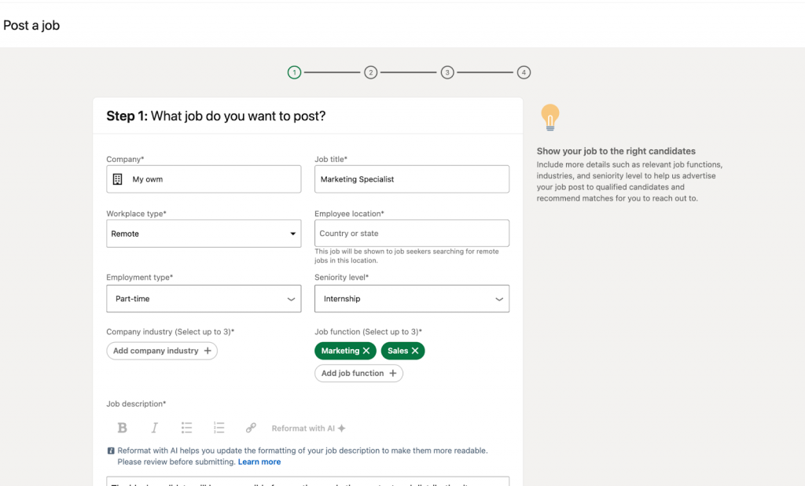
Task: Open the Seniority level dropdown
Action: click(412, 299)
